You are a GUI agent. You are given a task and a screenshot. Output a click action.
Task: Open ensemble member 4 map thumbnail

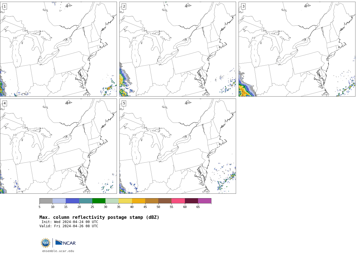coord(58,146)
